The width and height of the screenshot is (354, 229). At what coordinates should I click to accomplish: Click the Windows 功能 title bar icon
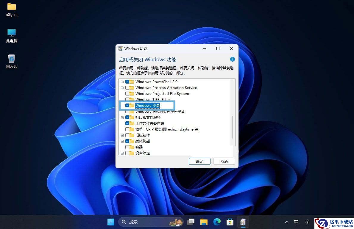click(x=120, y=48)
